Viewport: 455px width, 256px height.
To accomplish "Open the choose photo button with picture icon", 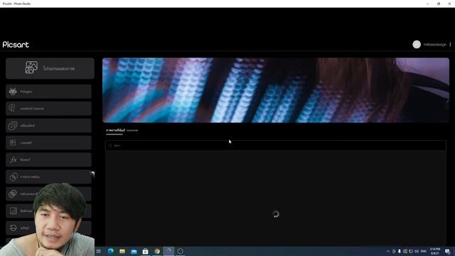I will point(50,68).
